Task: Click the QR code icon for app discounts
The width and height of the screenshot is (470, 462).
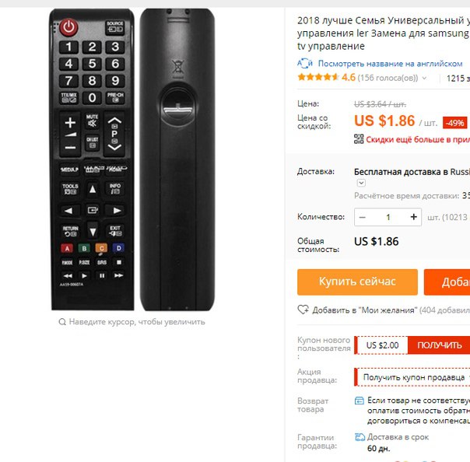Action: pyautogui.click(x=359, y=139)
